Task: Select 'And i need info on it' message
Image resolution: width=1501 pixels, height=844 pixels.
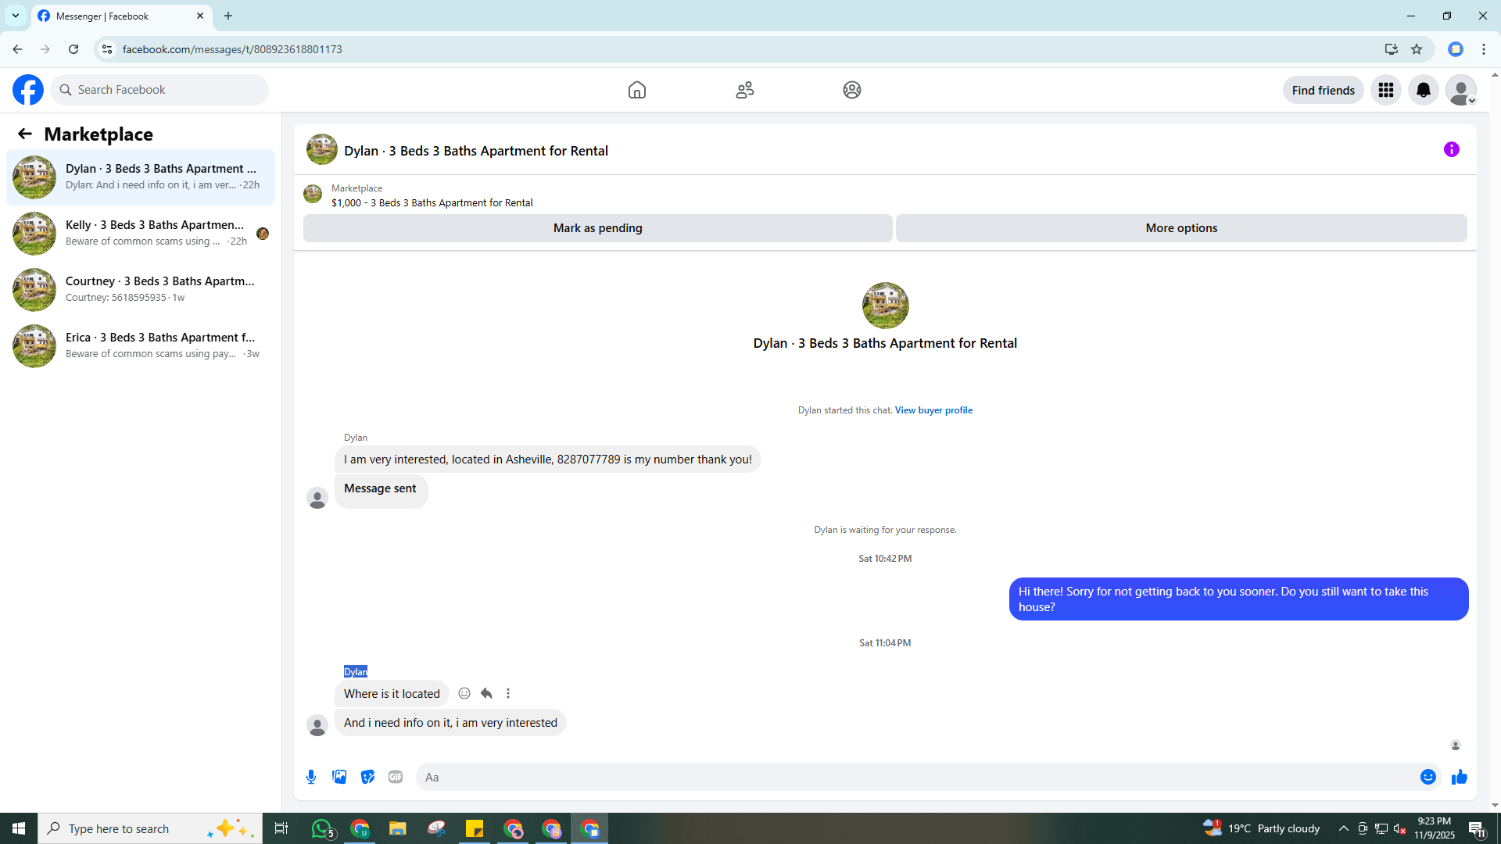Action: click(450, 723)
